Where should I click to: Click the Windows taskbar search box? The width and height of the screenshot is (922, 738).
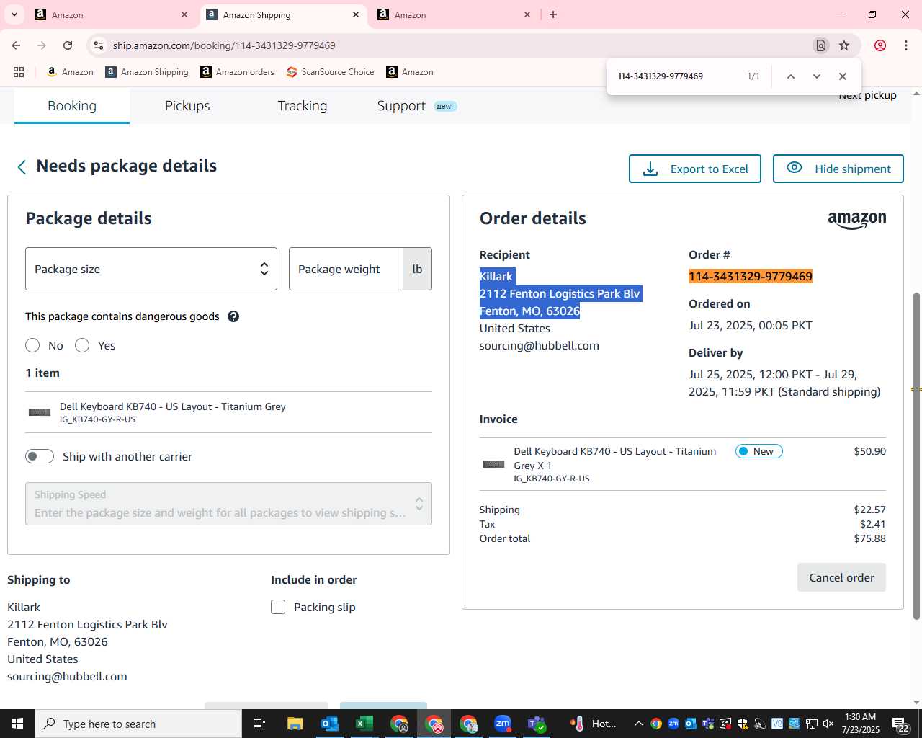138,724
